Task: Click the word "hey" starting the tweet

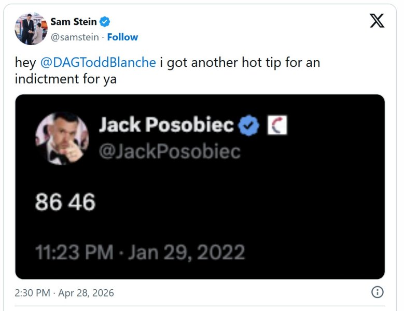Action: [x=25, y=63]
